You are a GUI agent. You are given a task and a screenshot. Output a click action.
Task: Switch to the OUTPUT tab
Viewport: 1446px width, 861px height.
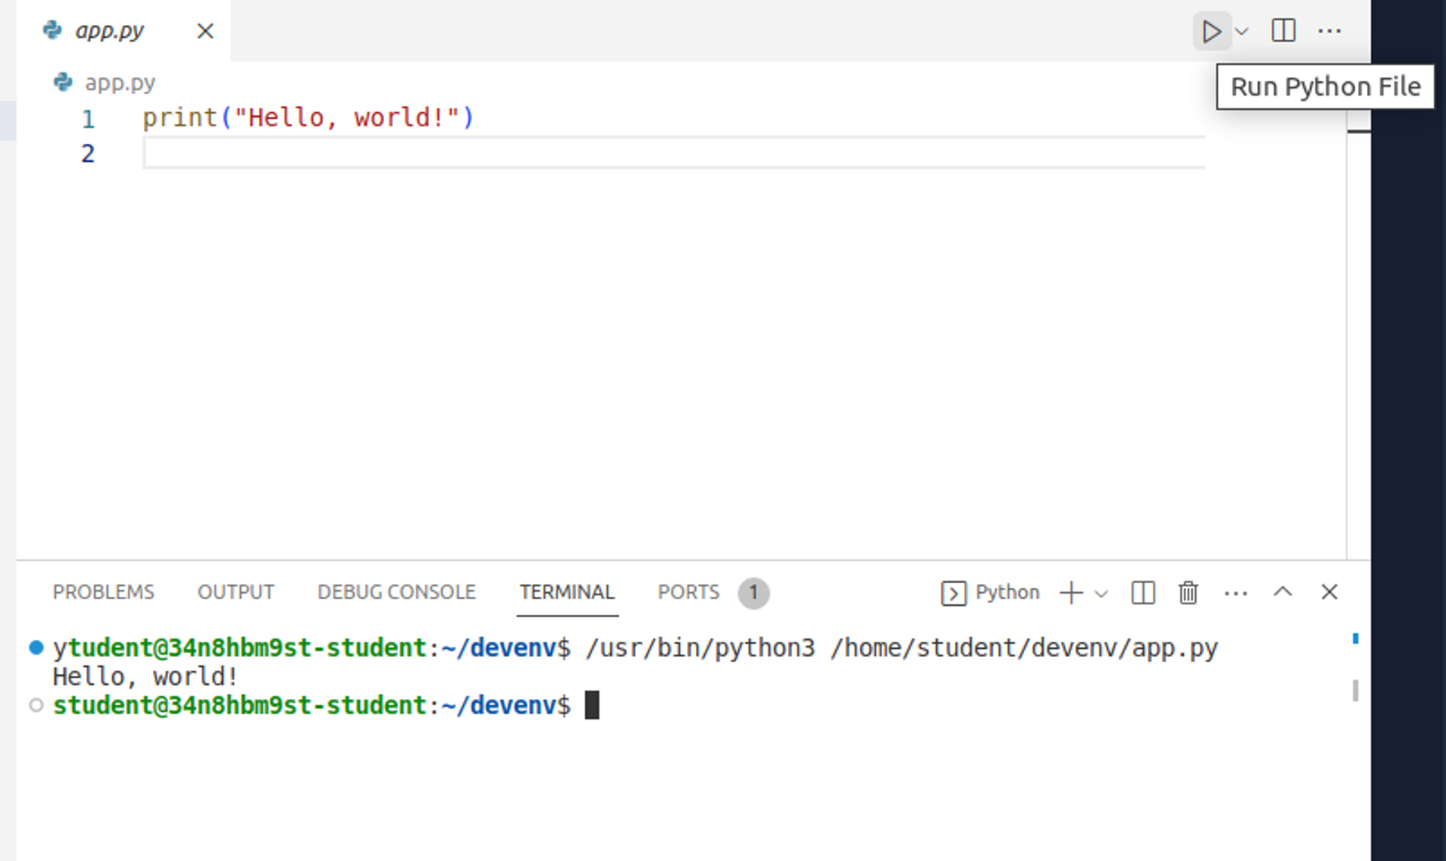click(x=236, y=592)
